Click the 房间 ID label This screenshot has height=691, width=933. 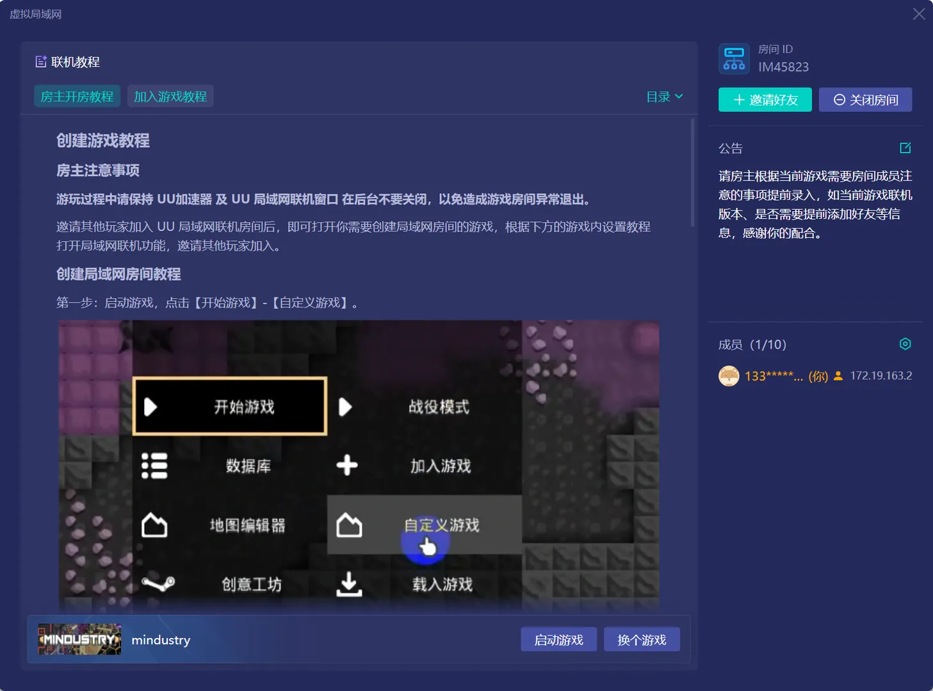point(775,49)
